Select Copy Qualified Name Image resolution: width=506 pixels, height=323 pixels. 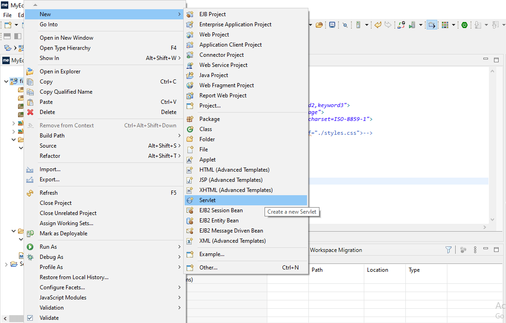coord(104,92)
